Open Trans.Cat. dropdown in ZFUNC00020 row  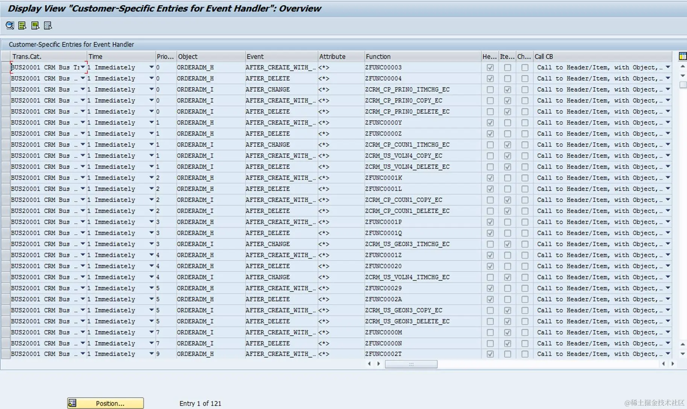[83, 266]
